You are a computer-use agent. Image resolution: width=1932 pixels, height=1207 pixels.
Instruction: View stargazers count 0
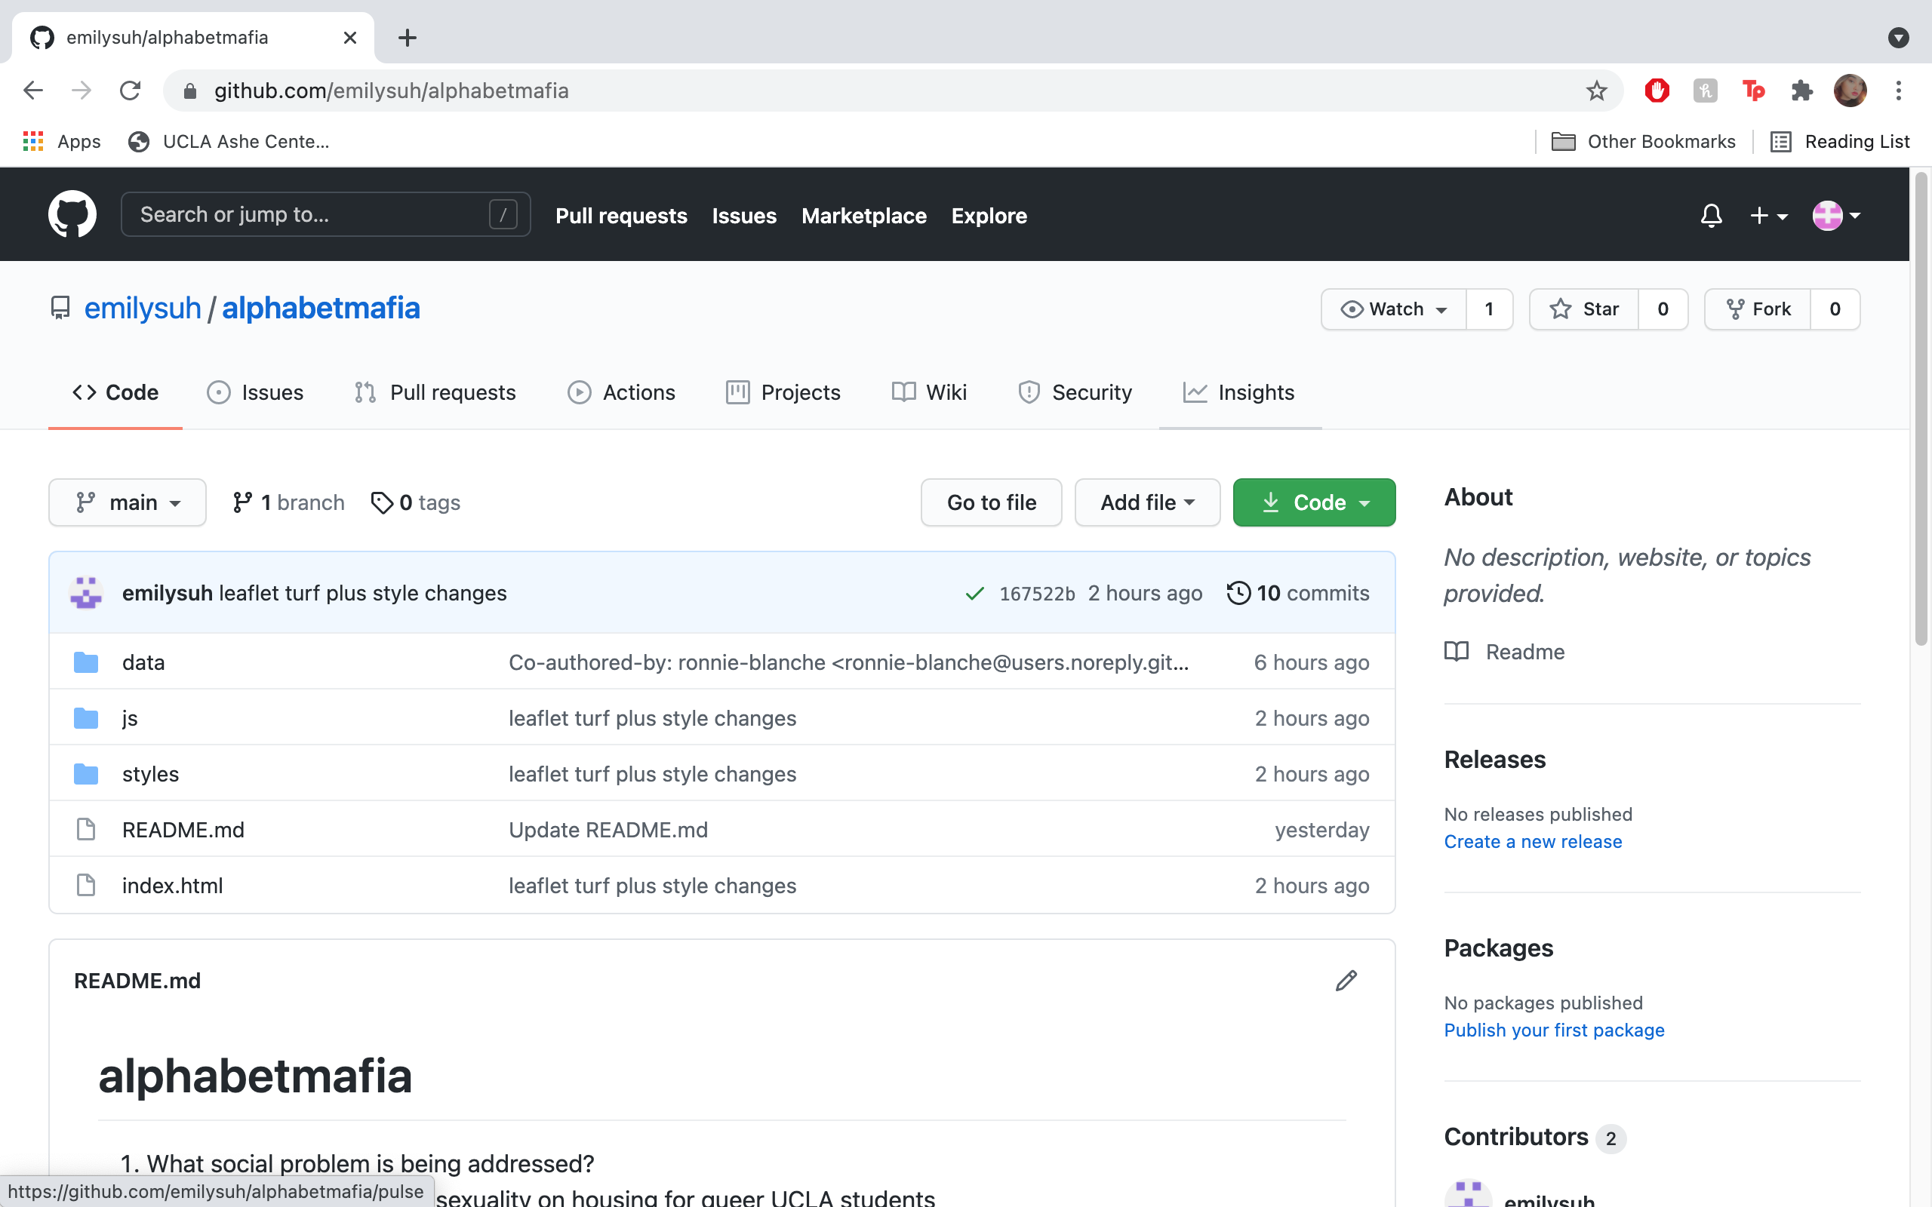[x=1663, y=309]
